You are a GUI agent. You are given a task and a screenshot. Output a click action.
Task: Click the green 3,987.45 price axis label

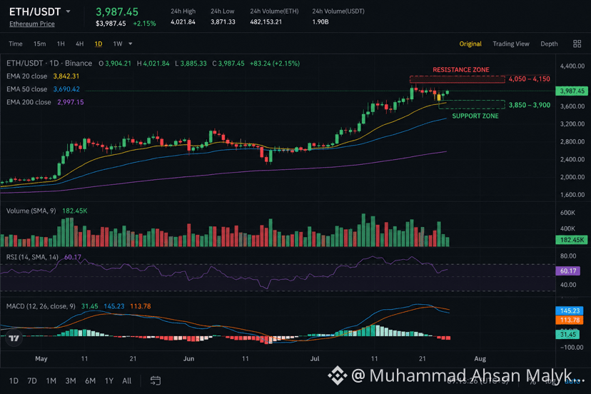click(572, 91)
